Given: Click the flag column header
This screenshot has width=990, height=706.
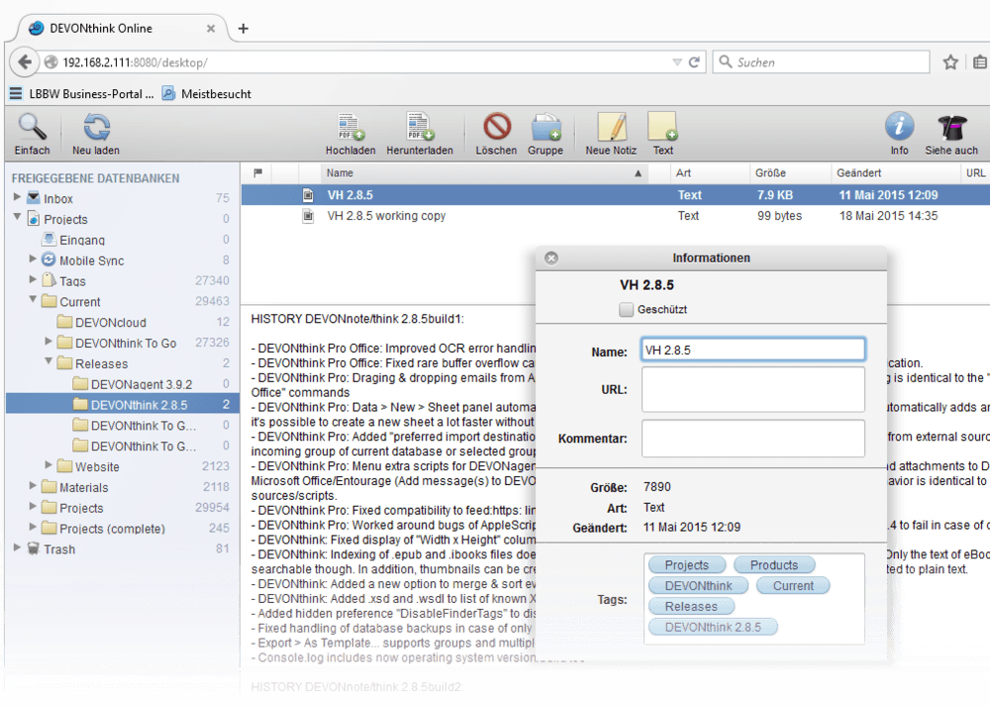Looking at the screenshot, I should tap(257, 172).
